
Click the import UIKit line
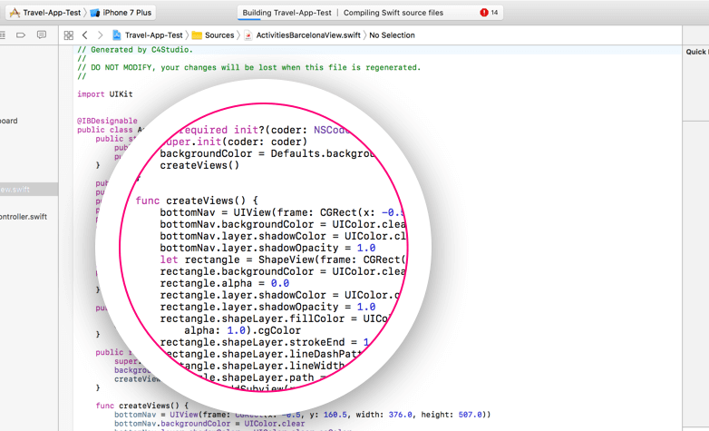pos(105,94)
